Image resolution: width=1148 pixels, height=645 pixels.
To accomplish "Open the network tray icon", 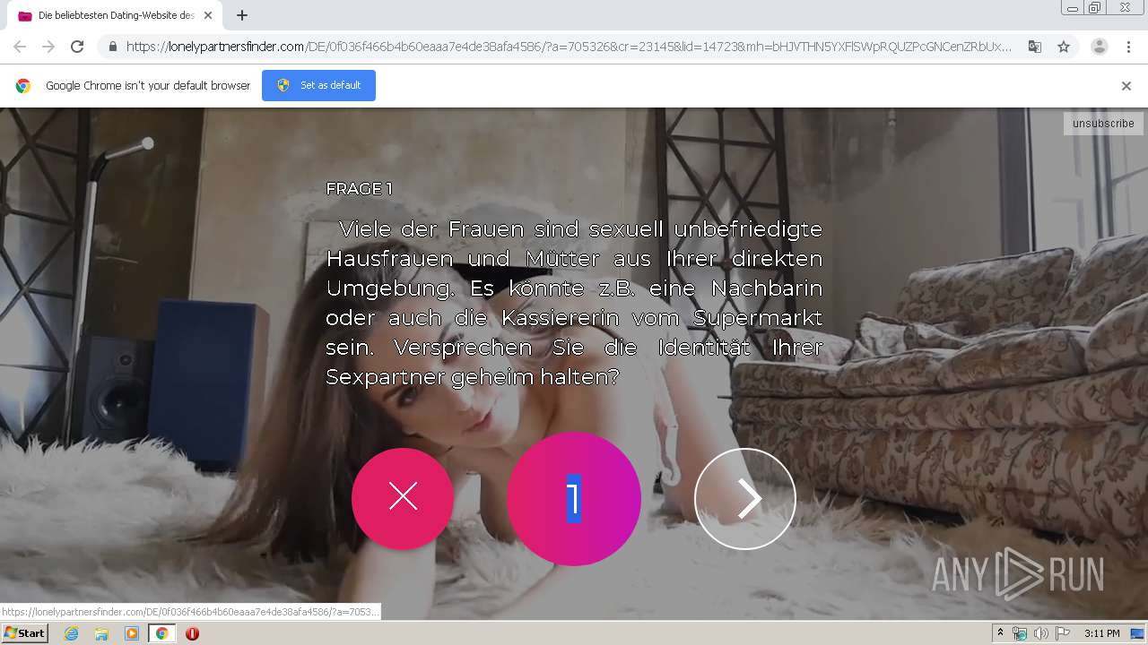I will [1020, 633].
